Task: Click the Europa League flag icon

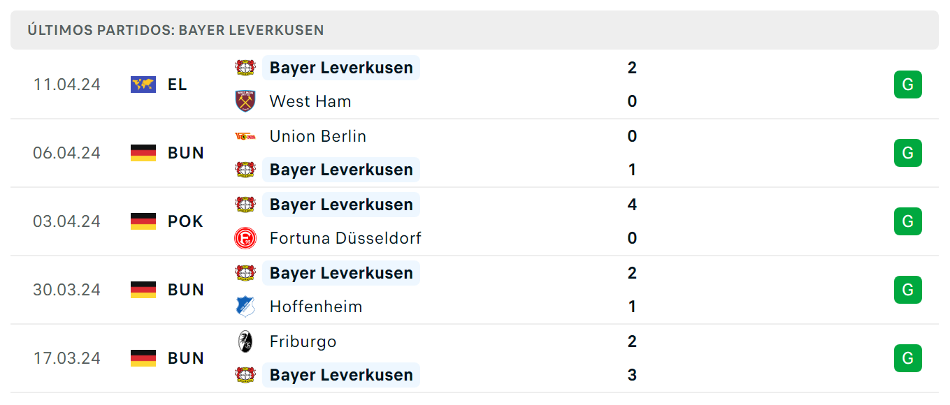Action: click(143, 84)
